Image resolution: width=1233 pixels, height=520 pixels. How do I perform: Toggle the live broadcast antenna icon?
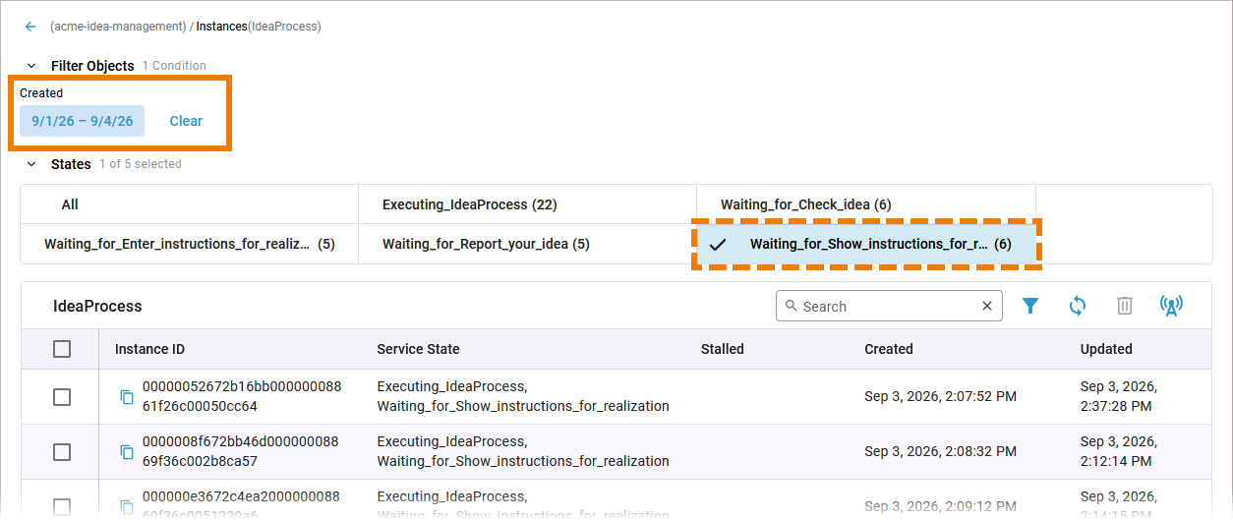(1171, 306)
